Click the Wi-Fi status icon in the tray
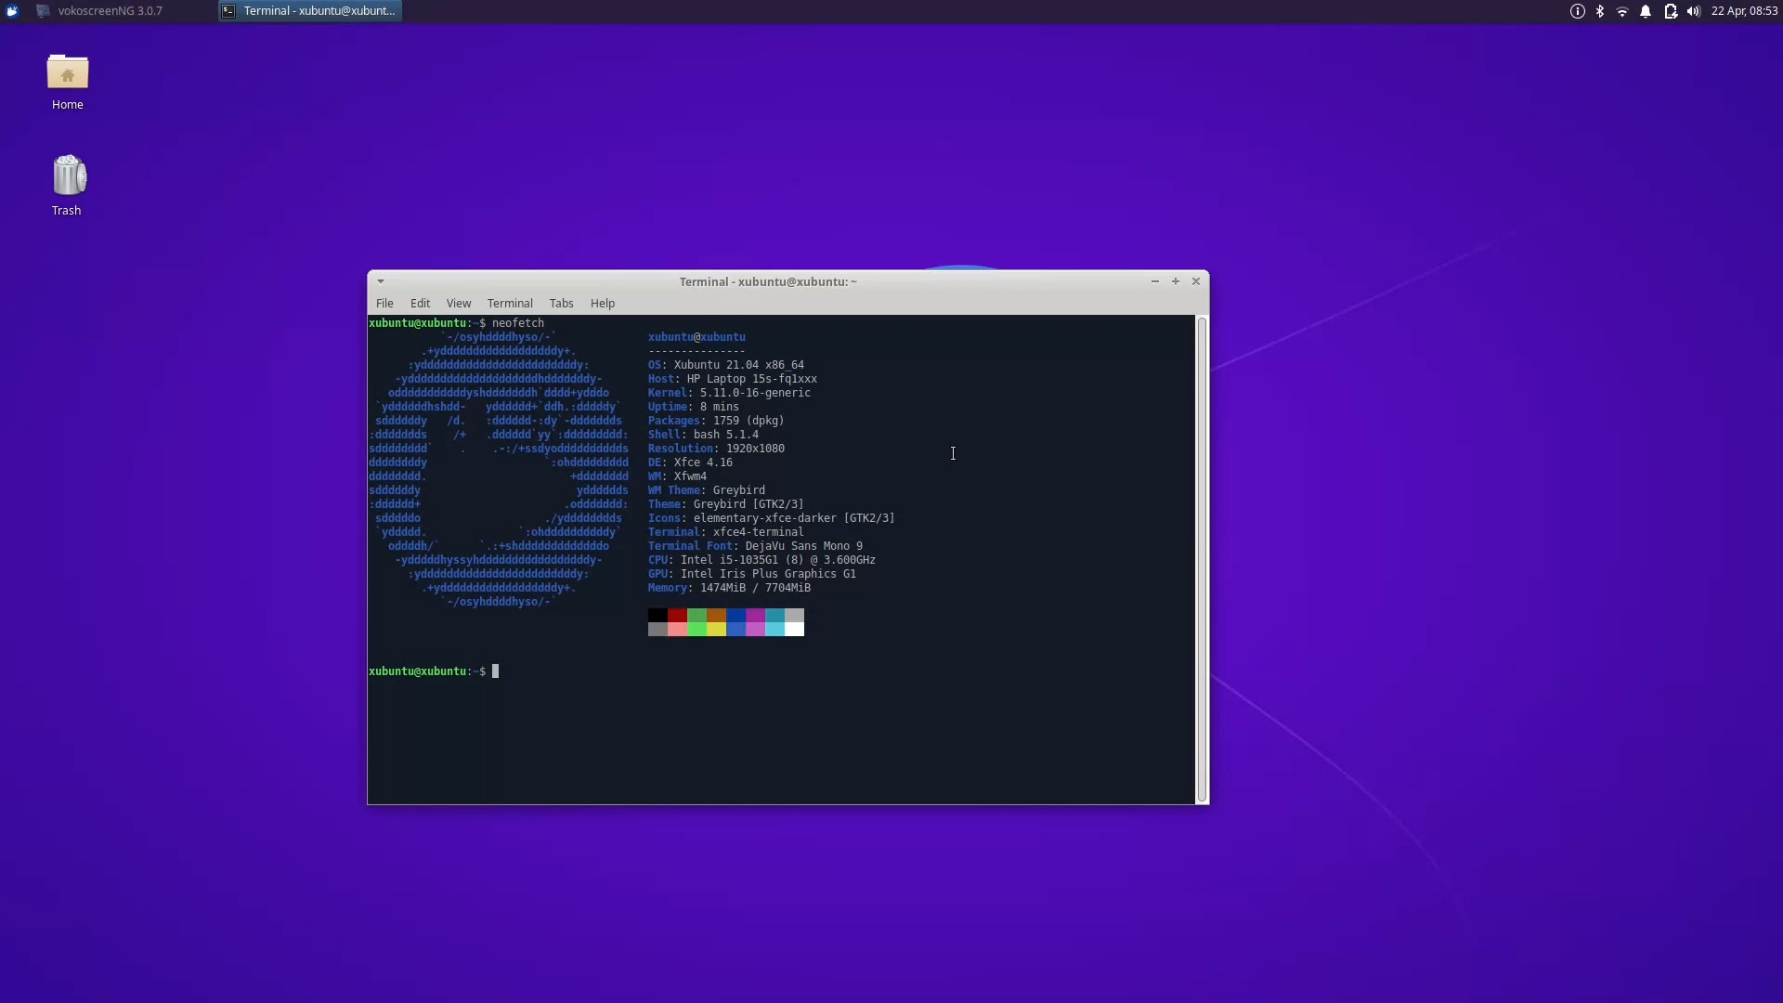Viewport: 1783px width, 1003px height. tap(1623, 11)
